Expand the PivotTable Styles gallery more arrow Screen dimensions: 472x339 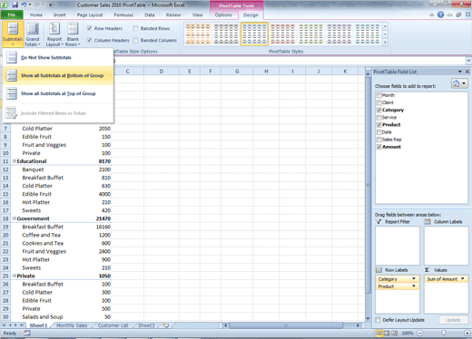tap(385, 43)
